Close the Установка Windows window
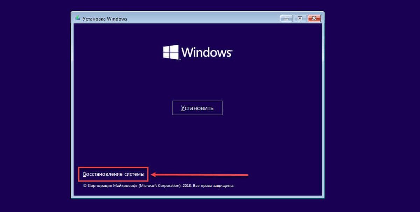 (x=314, y=19)
